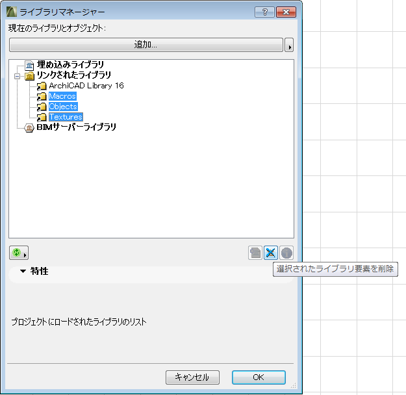Click the 追加... add library button

146,45
